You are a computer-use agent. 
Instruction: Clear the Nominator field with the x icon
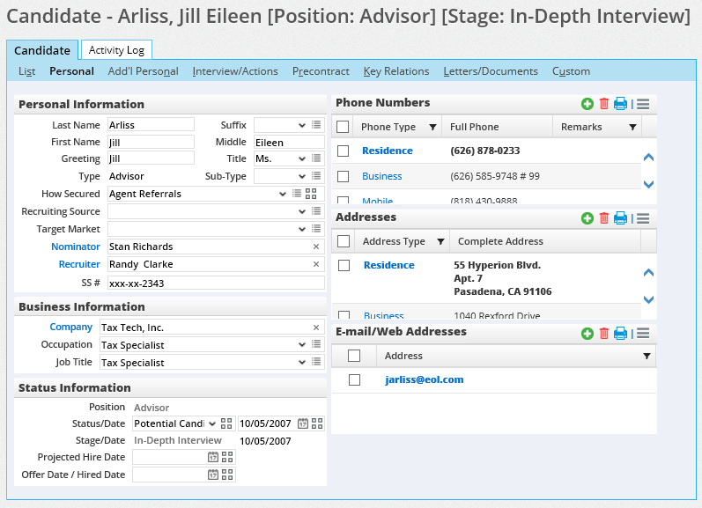click(x=316, y=247)
